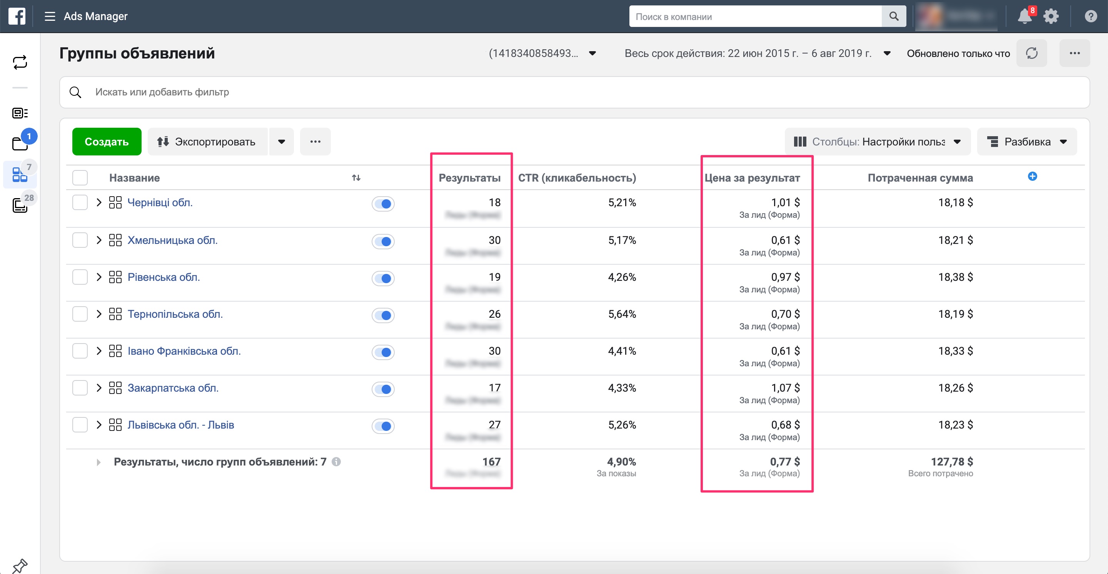Tick checkbox for Хмельницька обл. row
This screenshot has height=574, width=1108.
click(80, 240)
